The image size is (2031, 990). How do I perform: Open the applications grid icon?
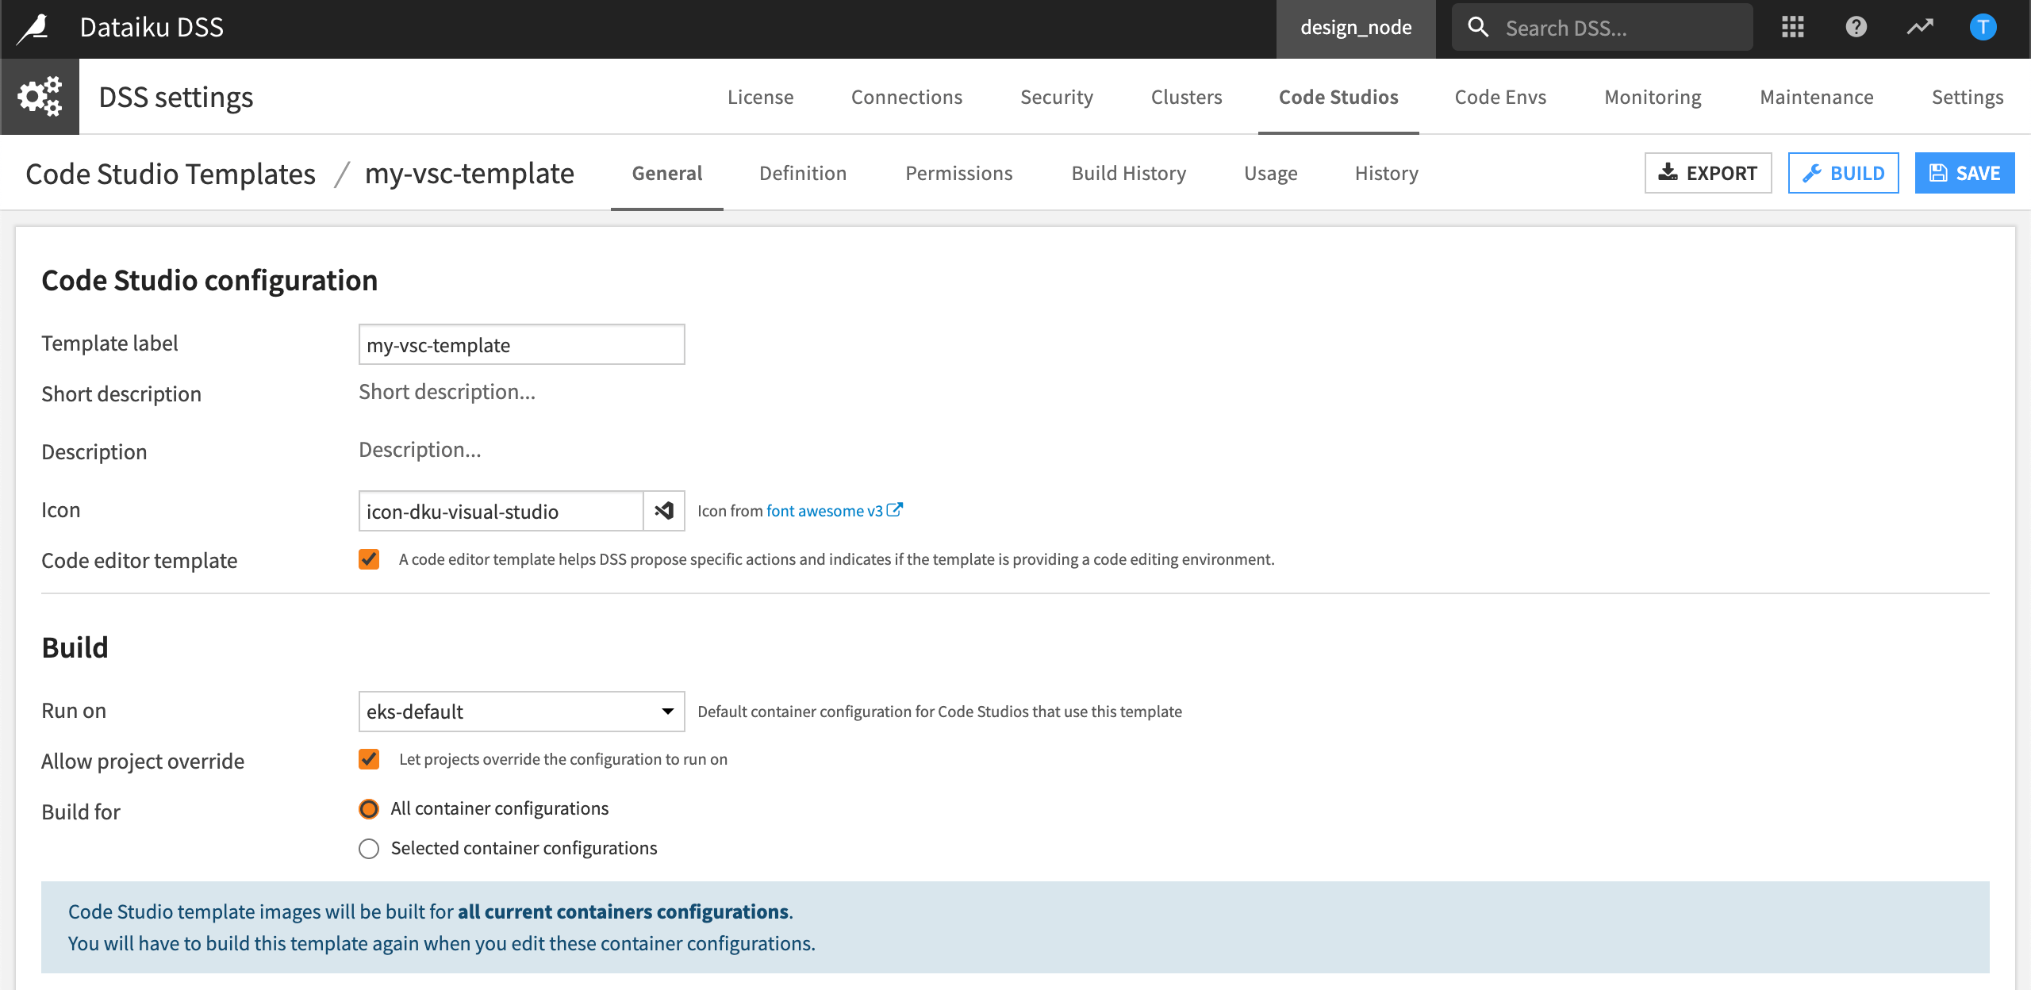[1793, 26]
